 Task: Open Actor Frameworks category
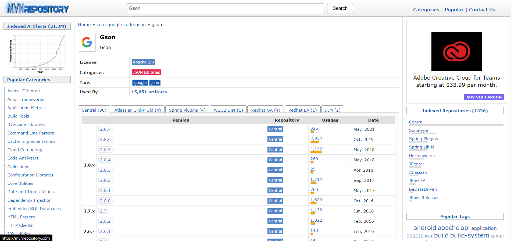(26, 99)
